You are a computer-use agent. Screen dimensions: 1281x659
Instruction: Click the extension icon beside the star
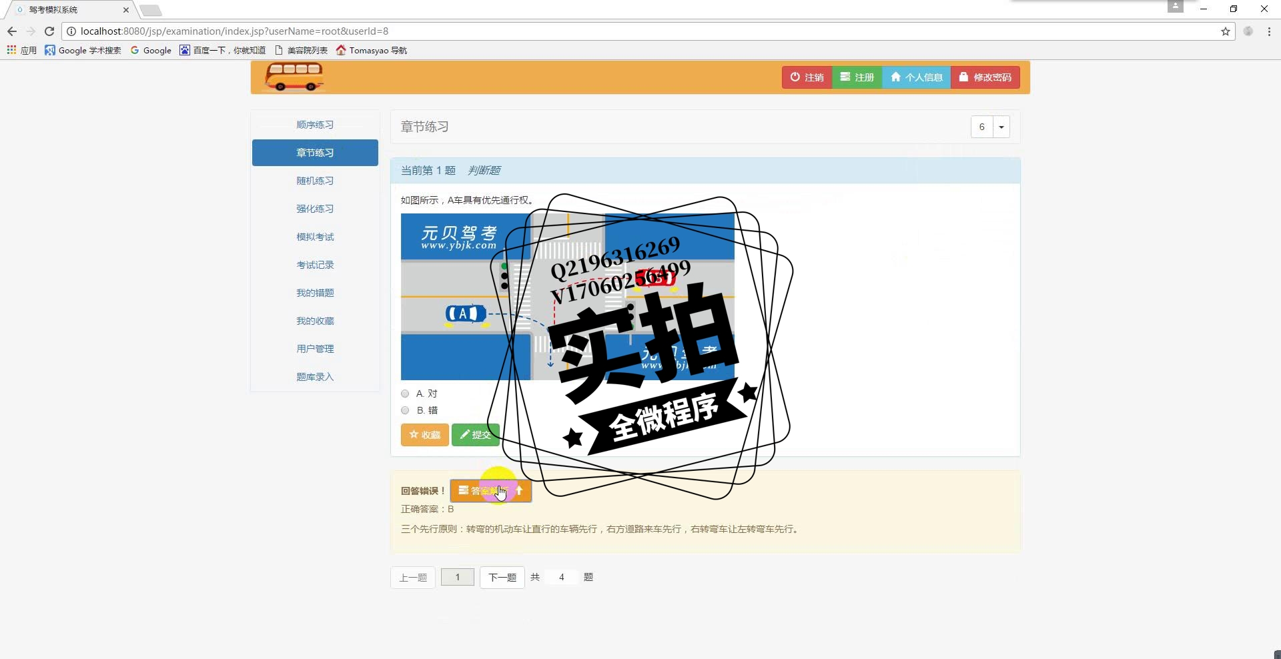(1248, 31)
